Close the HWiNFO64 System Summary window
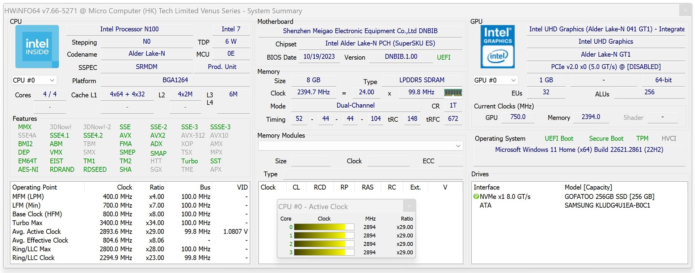 [685, 10]
